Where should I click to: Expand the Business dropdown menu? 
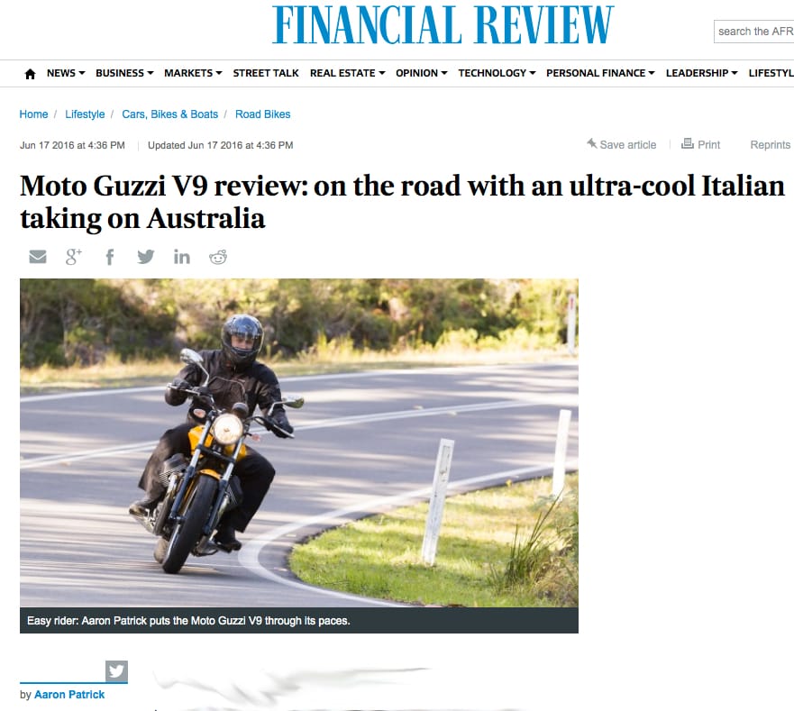(124, 73)
